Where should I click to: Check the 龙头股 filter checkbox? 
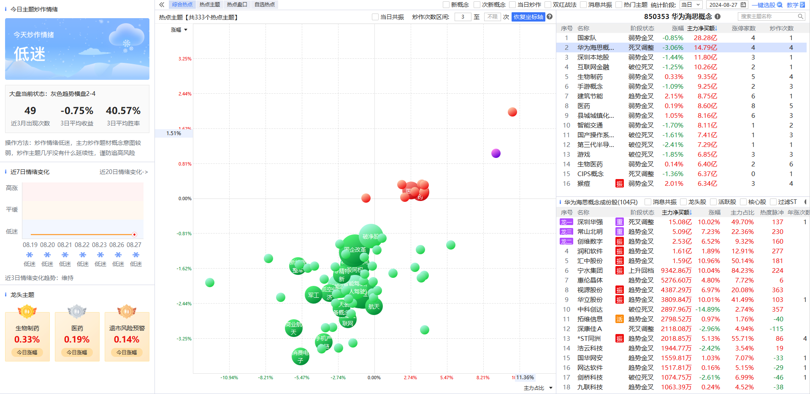[683, 202]
